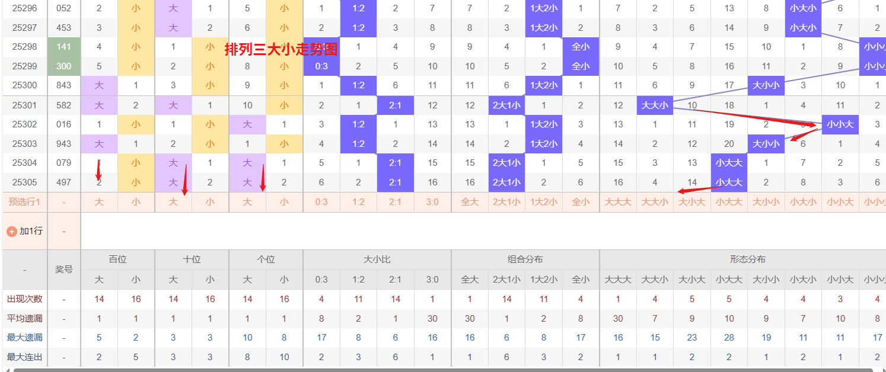Image resolution: width=886 pixels, height=372 pixels.
Task: Choose 大大大 pattern in 预选行1 row
Action: tap(618, 202)
